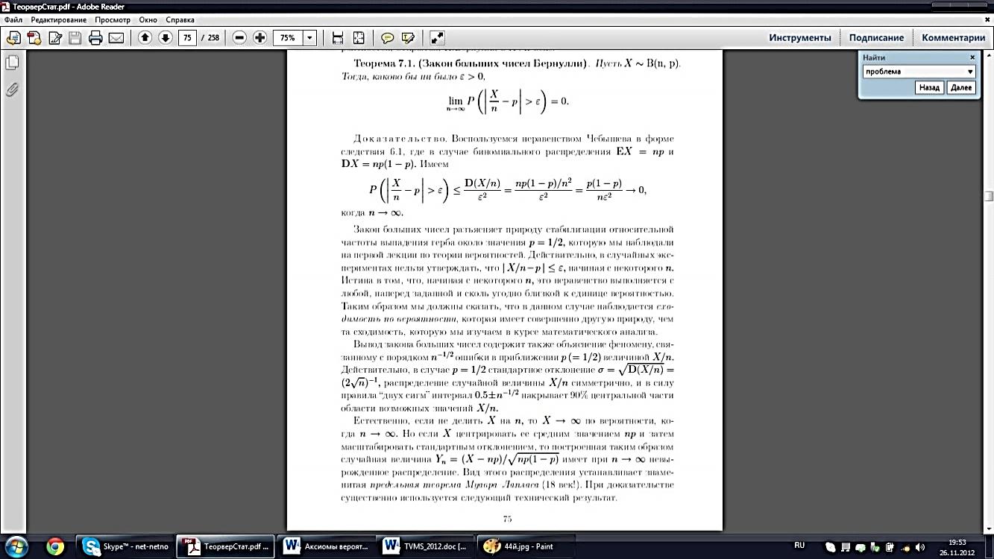Open the Файл menu
This screenshot has height=559, width=994.
13,19
